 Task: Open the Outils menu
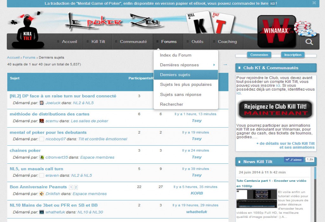(x=197, y=41)
